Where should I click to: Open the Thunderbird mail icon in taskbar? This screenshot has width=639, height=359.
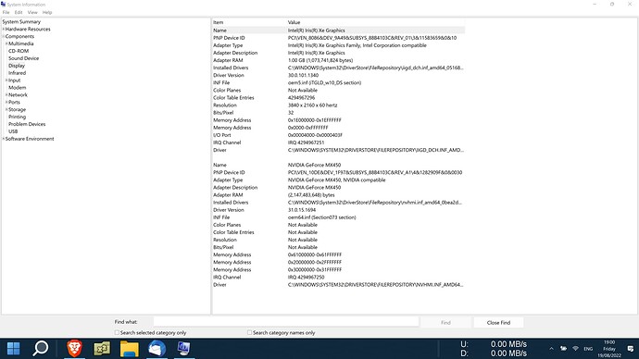(x=157, y=349)
